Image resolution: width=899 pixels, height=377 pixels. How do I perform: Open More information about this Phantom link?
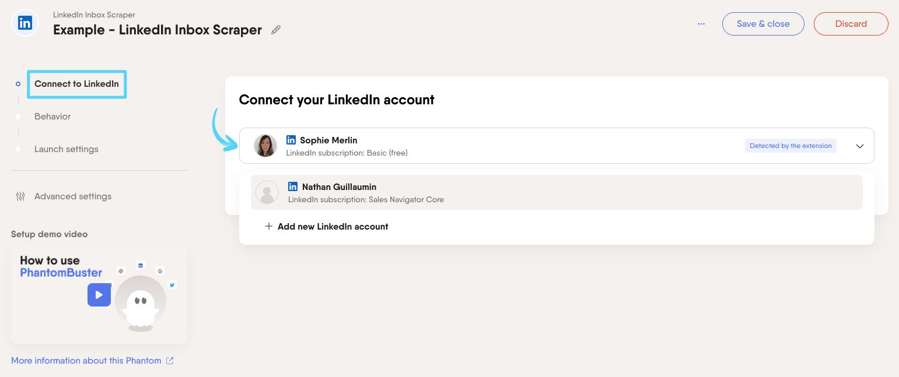pos(86,361)
